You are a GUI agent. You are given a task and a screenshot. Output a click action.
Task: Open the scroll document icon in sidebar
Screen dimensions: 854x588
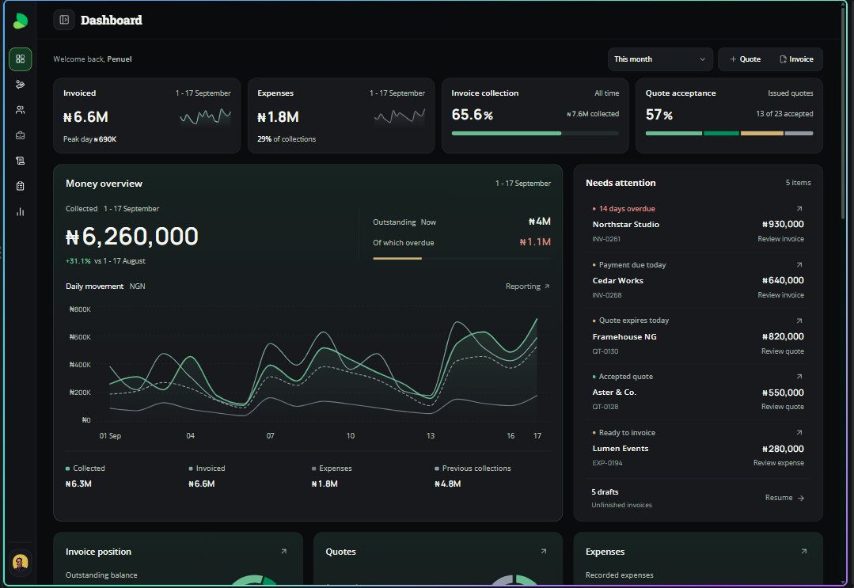[20, 161]
